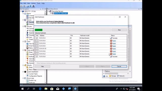This screenshot has width=162, height=91.
Task: Uncheck Add box for 10.10.10.8
Action: (x=37, y=57)
